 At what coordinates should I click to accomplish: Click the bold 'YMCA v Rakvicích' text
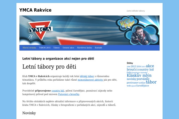pyautogui.click(x=39, y=76)
